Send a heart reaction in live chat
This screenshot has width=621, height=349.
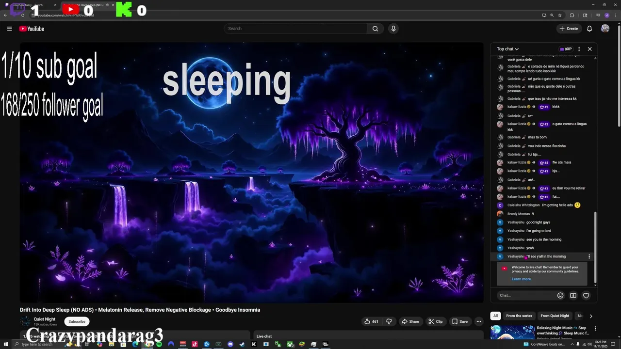point(586,295)
